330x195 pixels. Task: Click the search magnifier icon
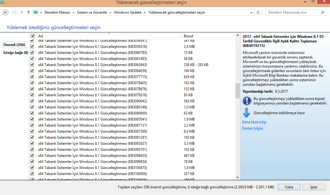coord(322,12)
